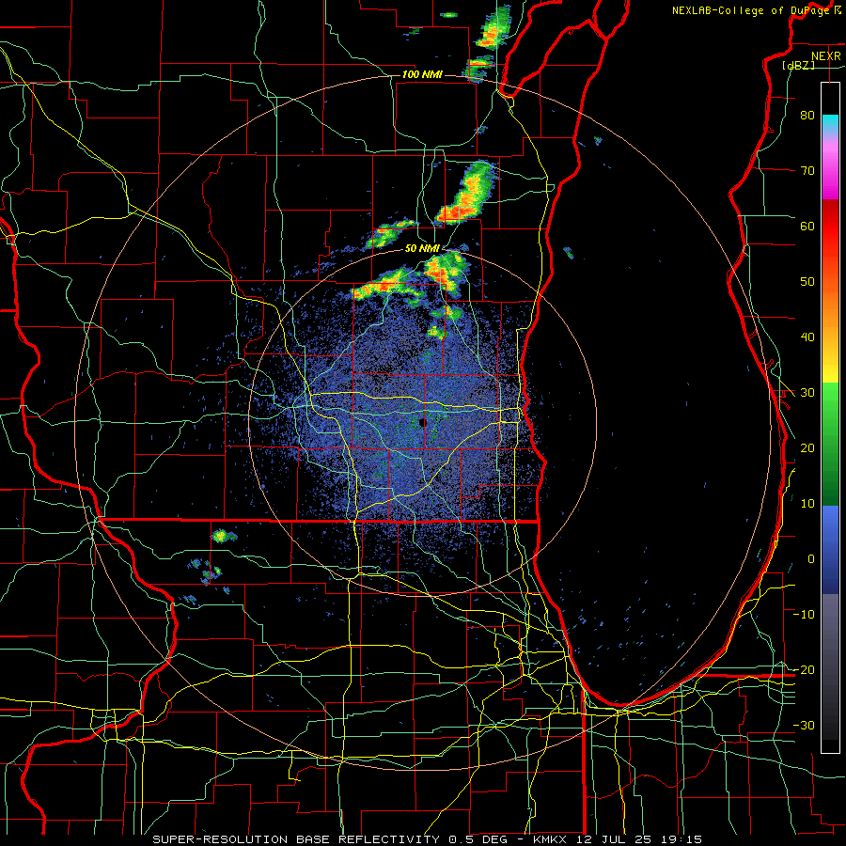Click the 30 value on the dBZ scale
The image size is (846, 846).
[807, 393]
